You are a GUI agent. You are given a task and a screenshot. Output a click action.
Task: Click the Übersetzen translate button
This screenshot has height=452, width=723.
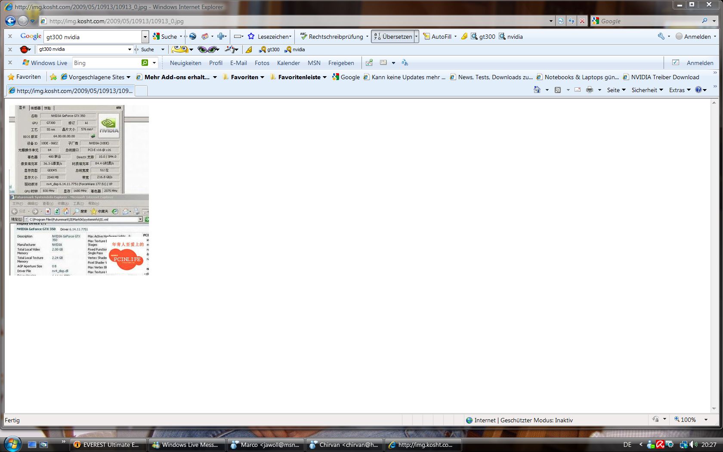pyautogui.click(x=393, y=37)
